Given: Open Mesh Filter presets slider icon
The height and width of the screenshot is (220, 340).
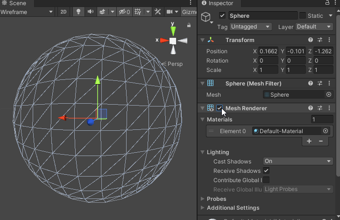Looking at the screenshot, I should pyautogui.click(x=320, y=84).
